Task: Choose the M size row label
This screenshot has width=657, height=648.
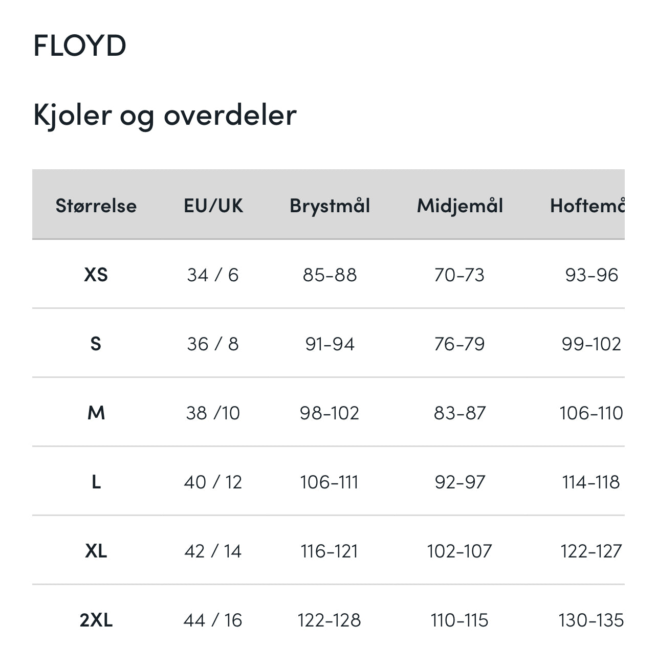Action: (96, 413)
